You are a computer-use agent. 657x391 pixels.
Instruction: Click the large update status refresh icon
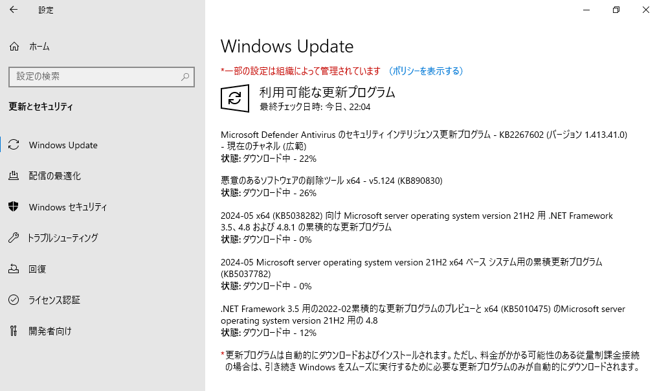[x=234, y=98]
